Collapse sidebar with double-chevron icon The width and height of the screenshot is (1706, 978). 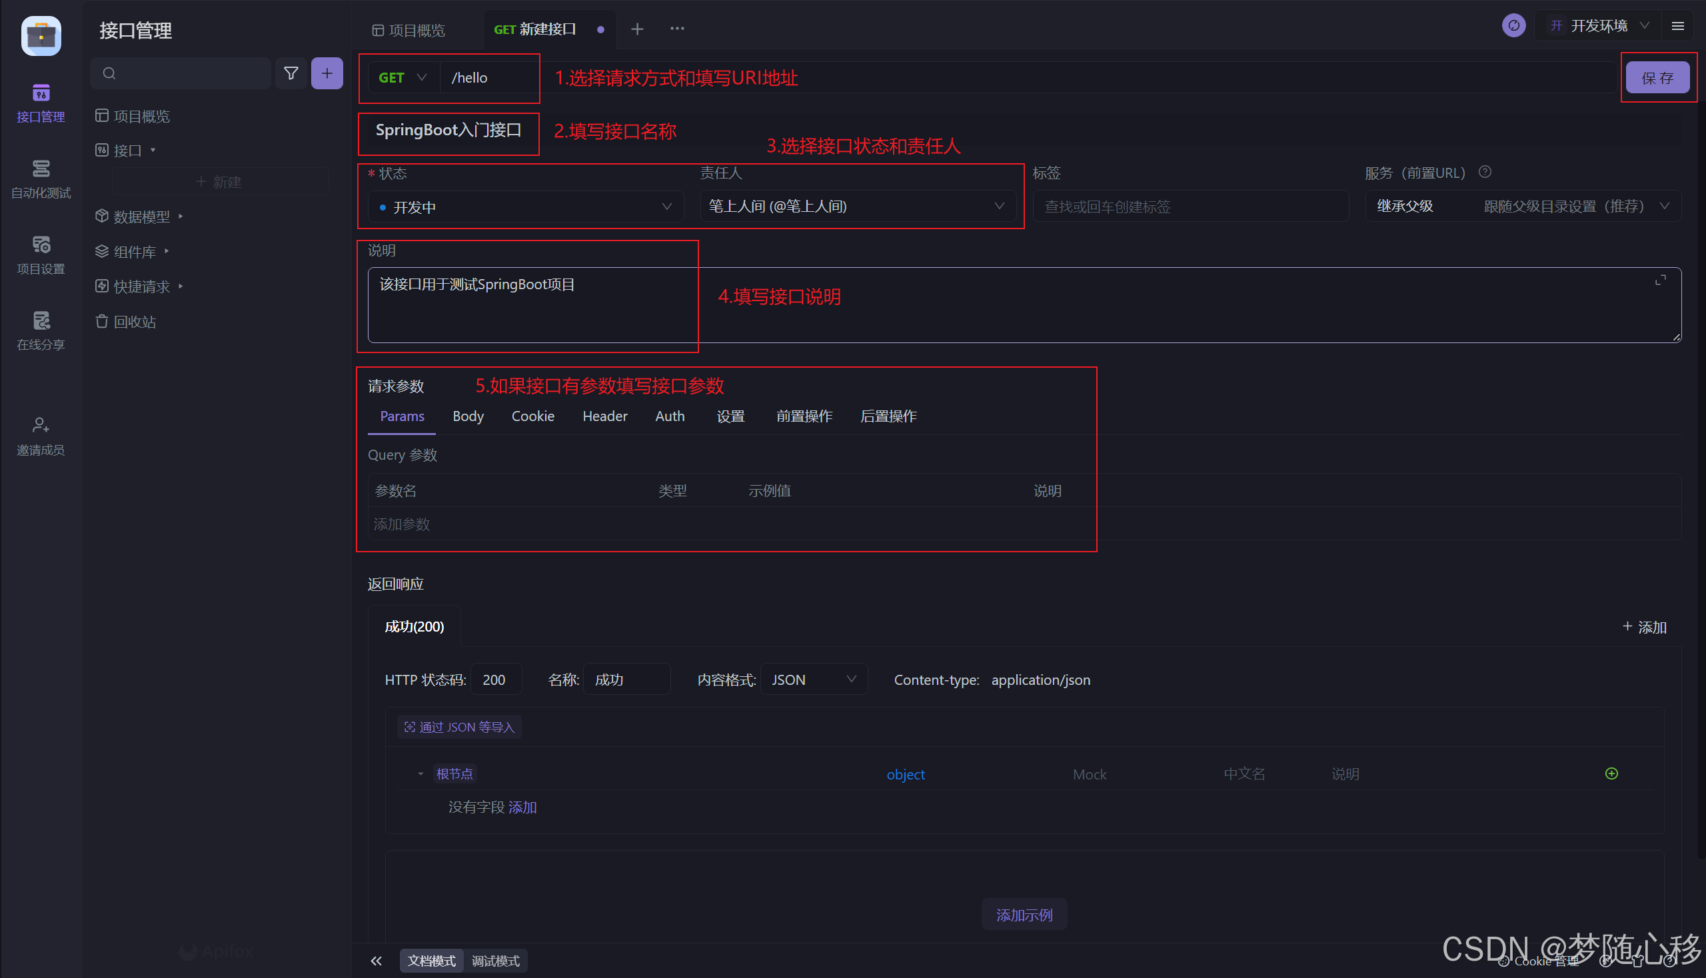(377, 961)
